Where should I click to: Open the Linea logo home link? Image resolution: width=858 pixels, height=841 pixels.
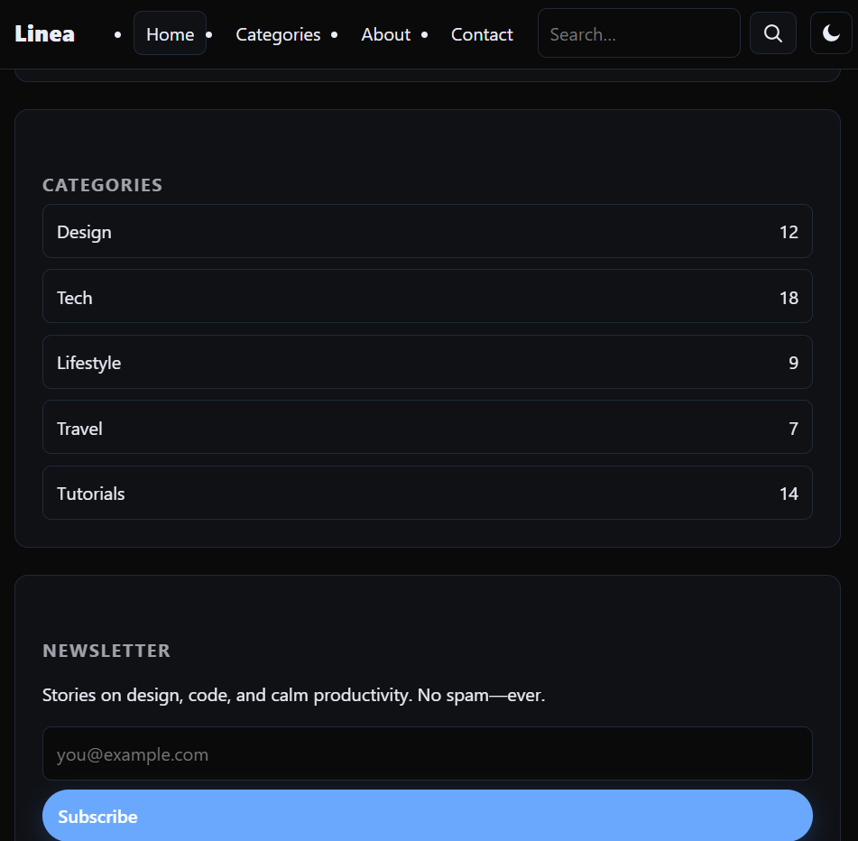tap(44, 34)
